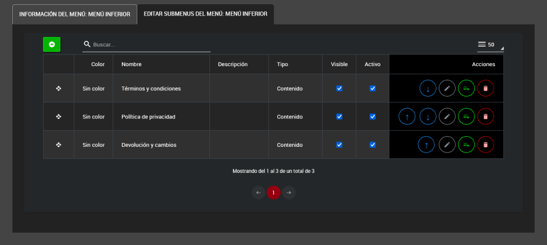Edit the Términos y condiciones row
This screenshot has width=547, height=245.
[x=447, y=89]
